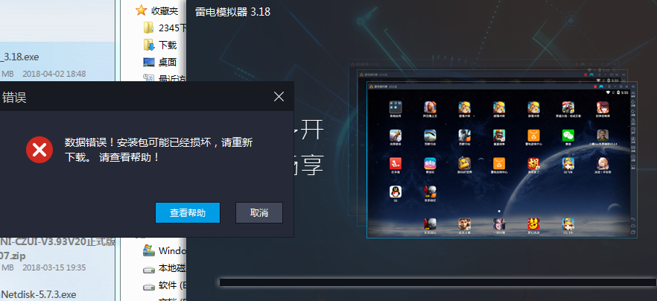
Task: Select the Netdisk-5.7.3.exe file
Action: (x=39, y=294)
